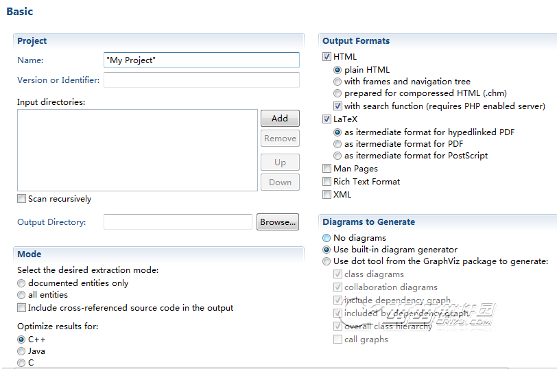Viewport: 557px width, 369px height.
Task: Select the 'No diagrams' radio button
Action: (327, 238)
